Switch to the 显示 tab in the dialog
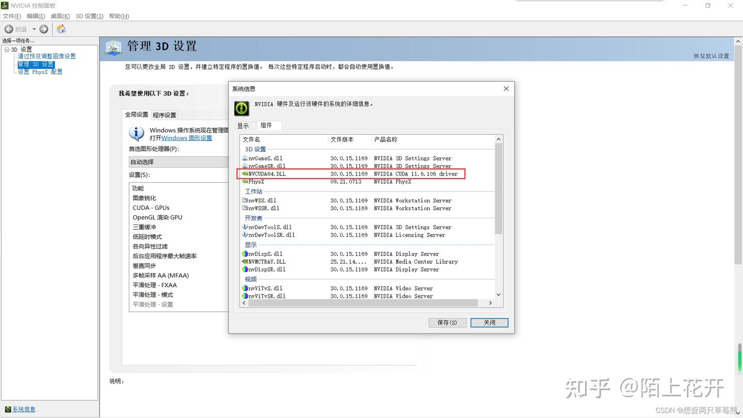The width and height of the screenshot is (743, 418). coord(244,125)
